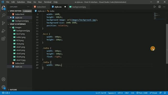Open the Extensions view
This screenshot has height=95, width=168.
(3, 39)
